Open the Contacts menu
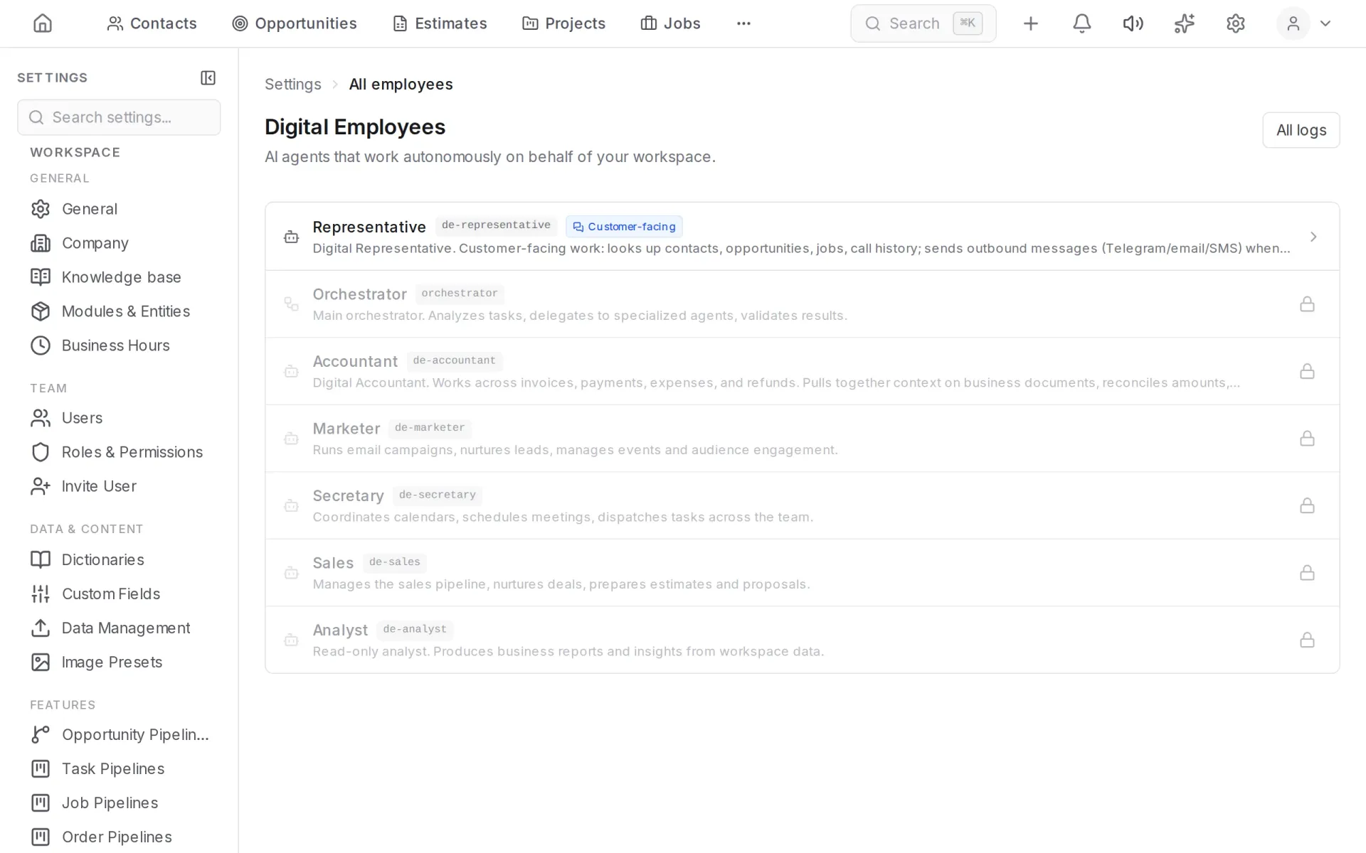 point(152,23)
